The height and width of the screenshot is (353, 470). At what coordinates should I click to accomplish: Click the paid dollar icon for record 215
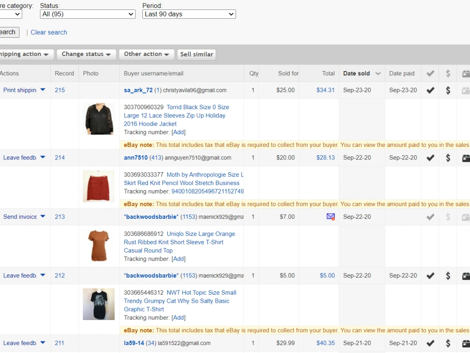click(448, 90)
